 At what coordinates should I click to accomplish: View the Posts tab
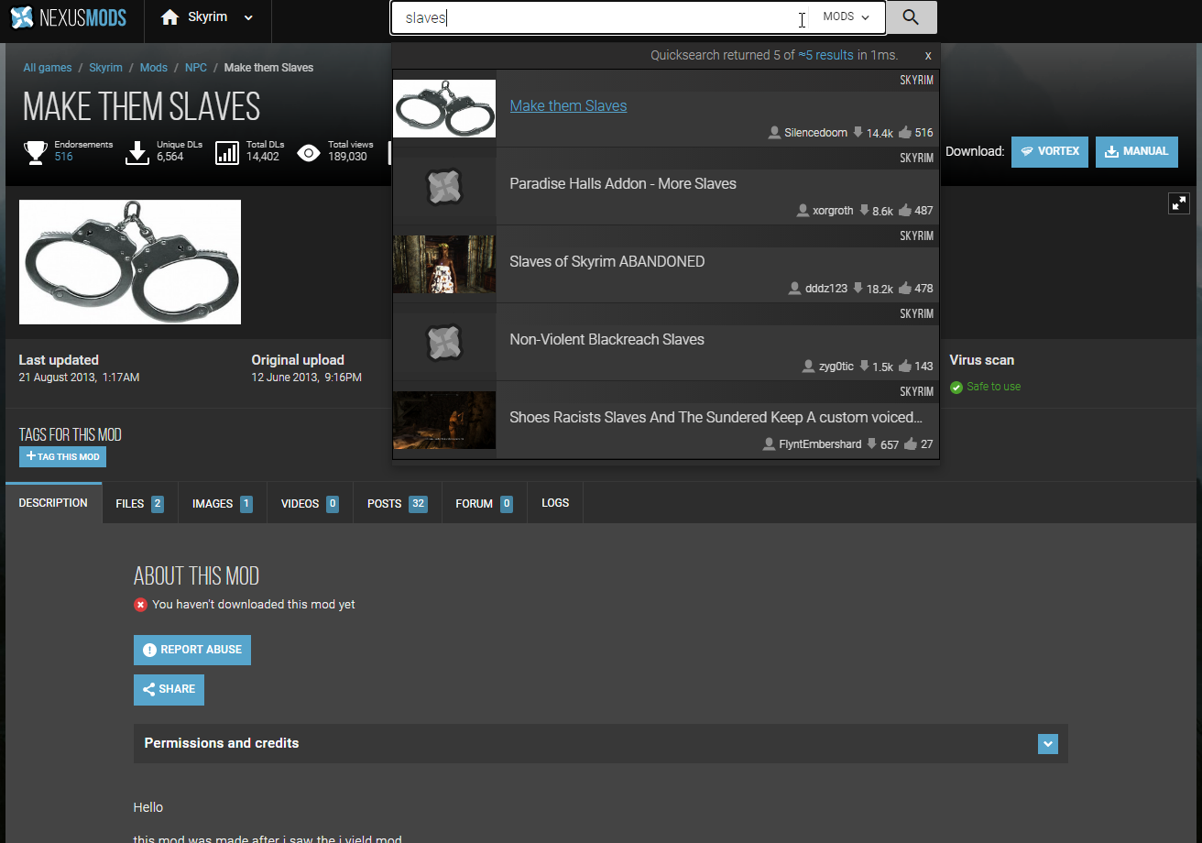[398, 503]
